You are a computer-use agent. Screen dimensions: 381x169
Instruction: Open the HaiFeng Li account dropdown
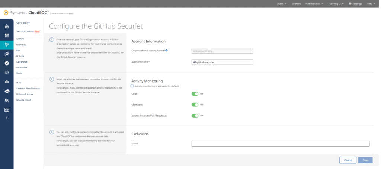337,3
